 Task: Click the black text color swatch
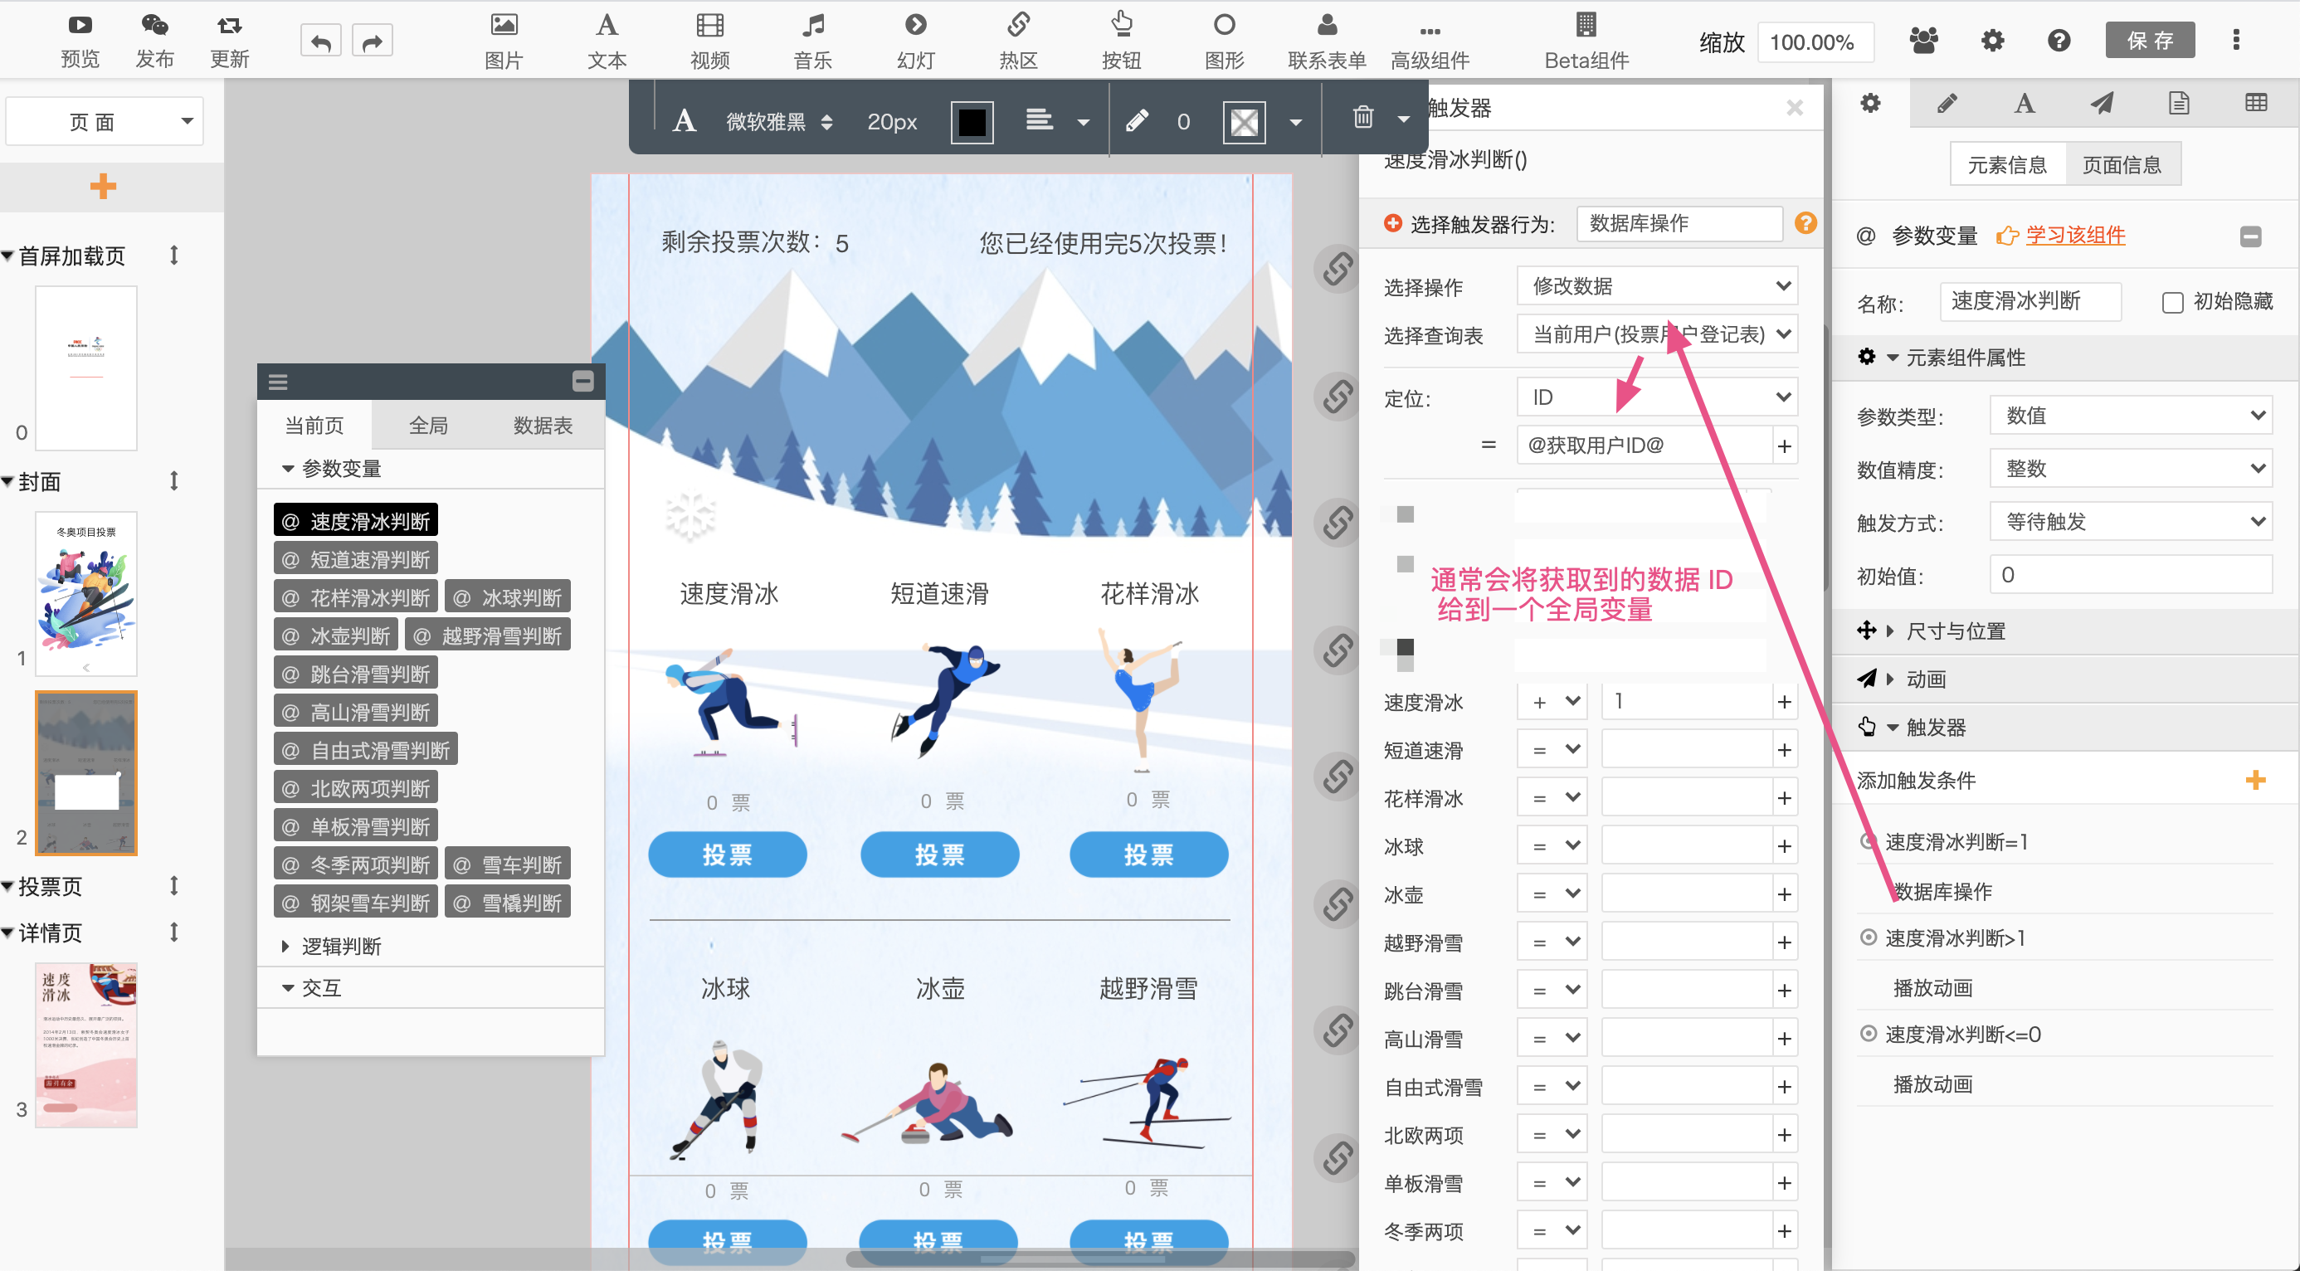[972, 121]
